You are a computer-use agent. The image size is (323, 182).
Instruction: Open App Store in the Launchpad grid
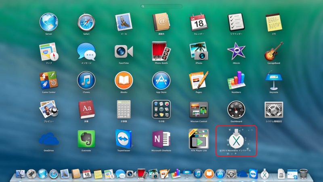pos(161,80)
